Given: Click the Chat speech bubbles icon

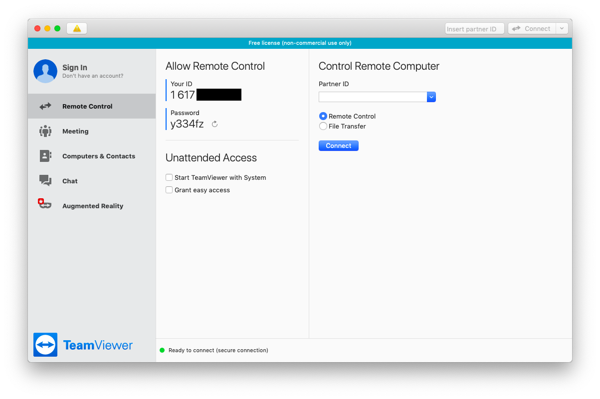Looking at the screenshot, I should pos(45,181).
